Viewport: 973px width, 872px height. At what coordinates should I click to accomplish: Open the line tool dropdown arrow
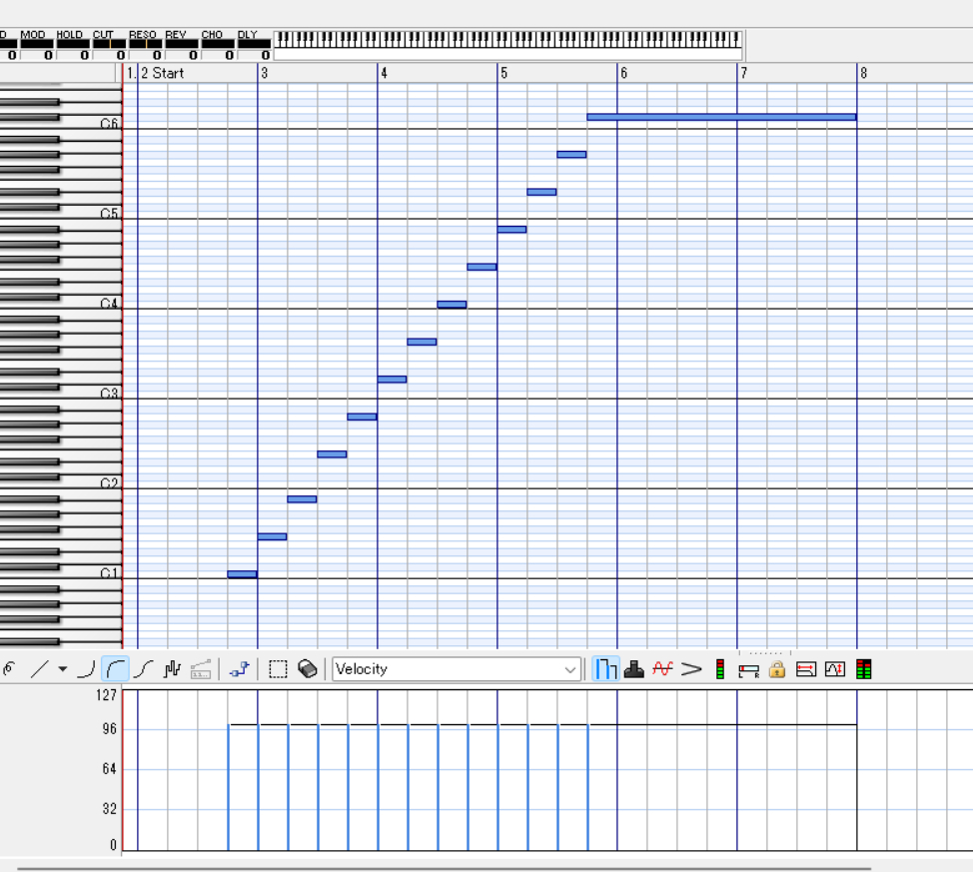[x=63, y=669]
